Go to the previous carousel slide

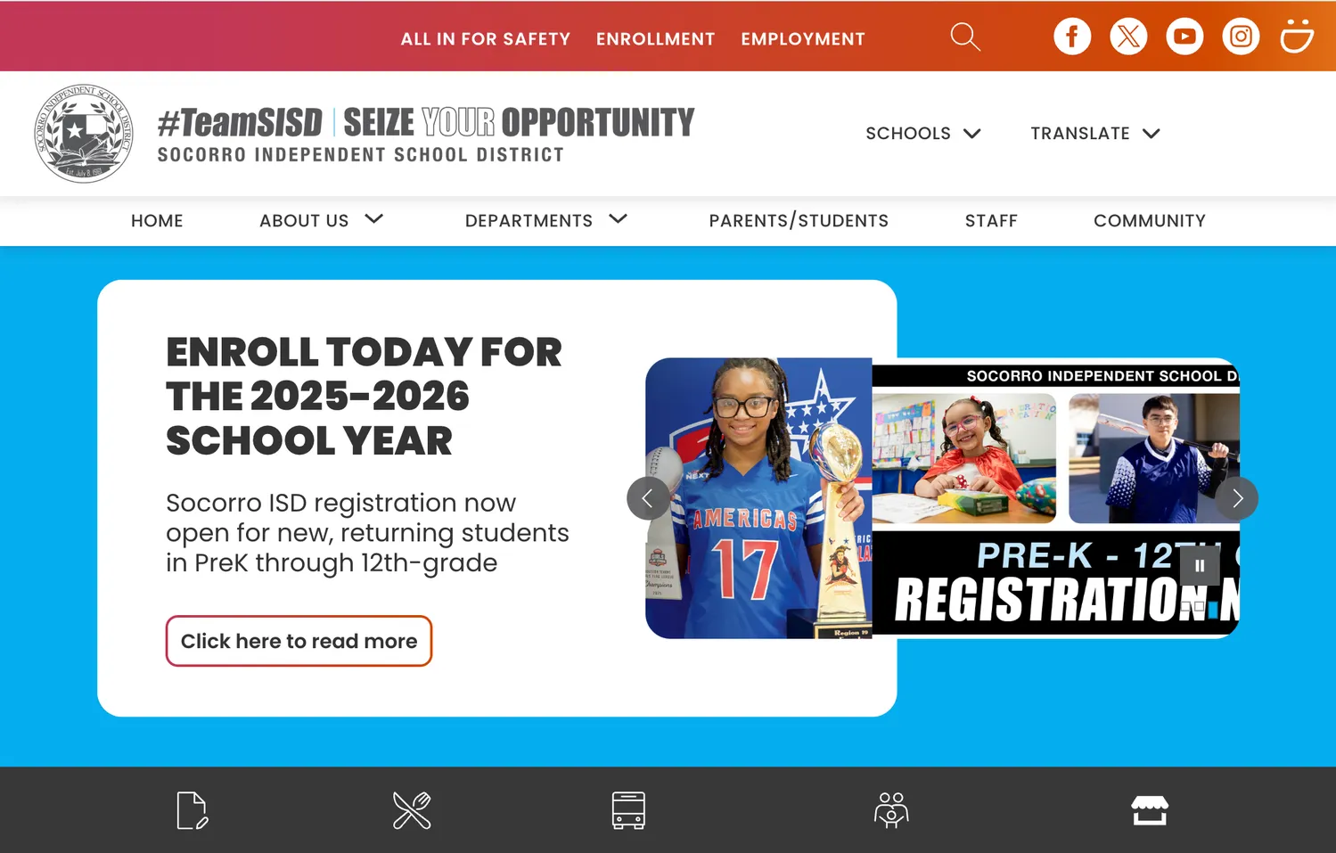click(x=648, y=498)
